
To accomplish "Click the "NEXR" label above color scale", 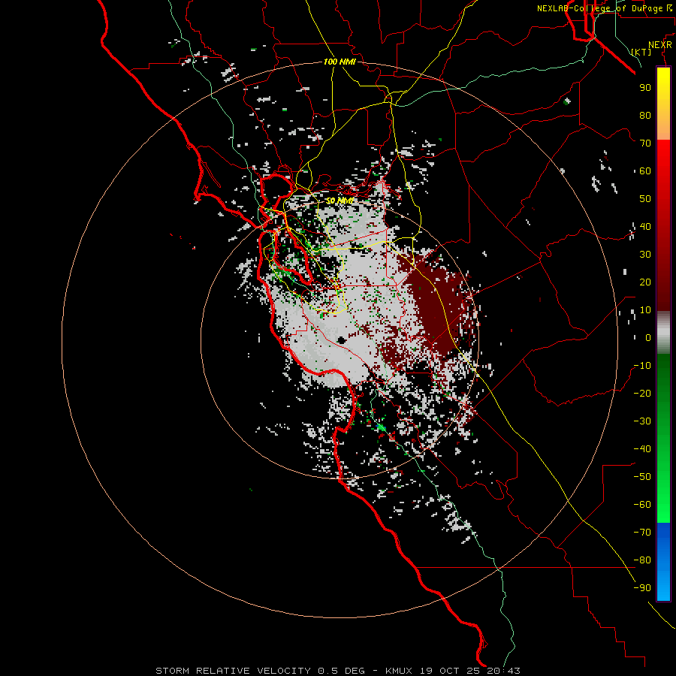I will click(660, 45).
